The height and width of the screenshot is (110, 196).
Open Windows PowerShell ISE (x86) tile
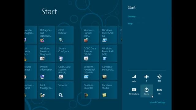click(x=90, y=71)
